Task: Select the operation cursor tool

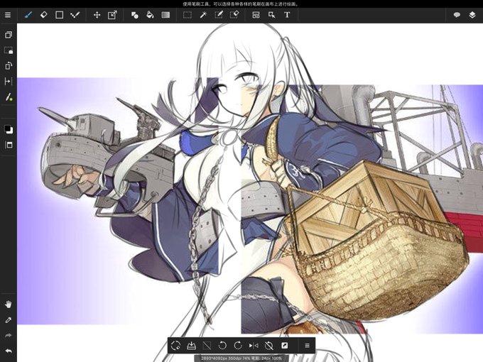Action: [x=271, y=15]
